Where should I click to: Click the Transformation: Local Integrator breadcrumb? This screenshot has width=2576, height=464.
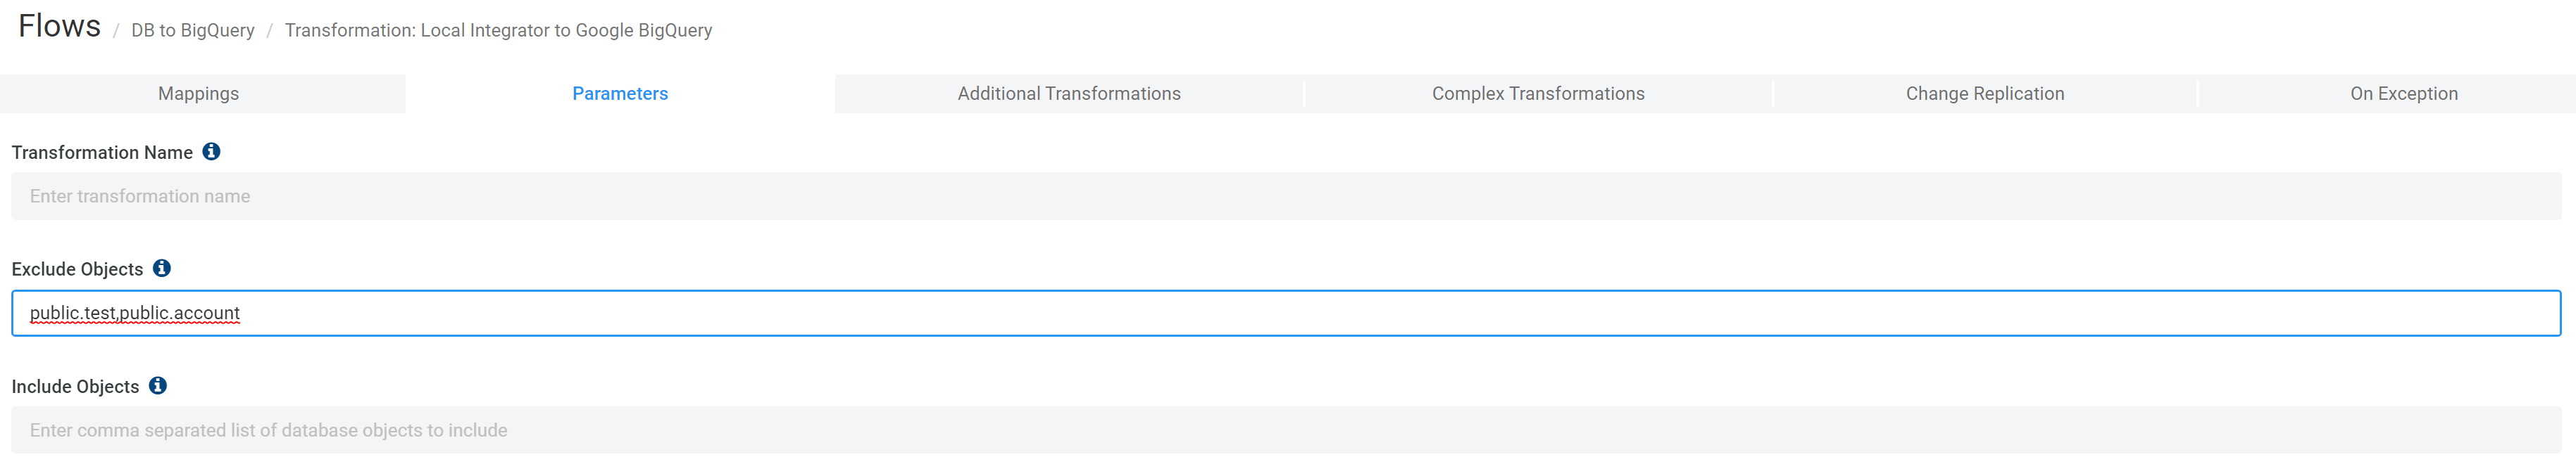point(498,31)
